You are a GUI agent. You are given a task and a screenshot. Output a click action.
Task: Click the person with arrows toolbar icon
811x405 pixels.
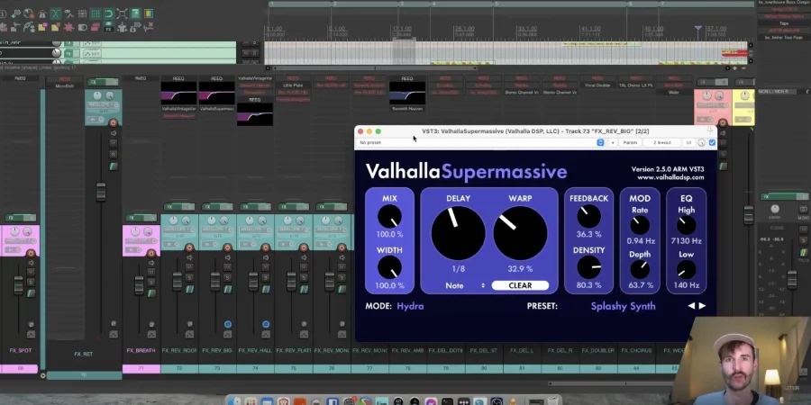point(122,26)
